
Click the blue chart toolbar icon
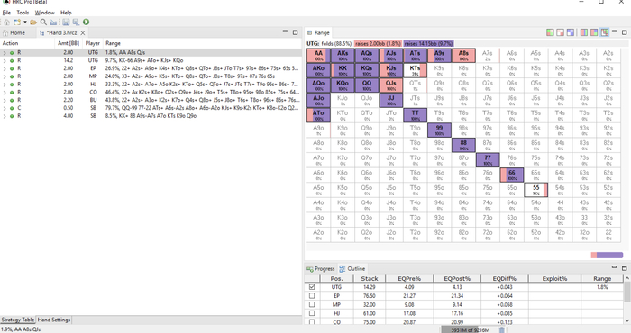click(x=53, y=22)
